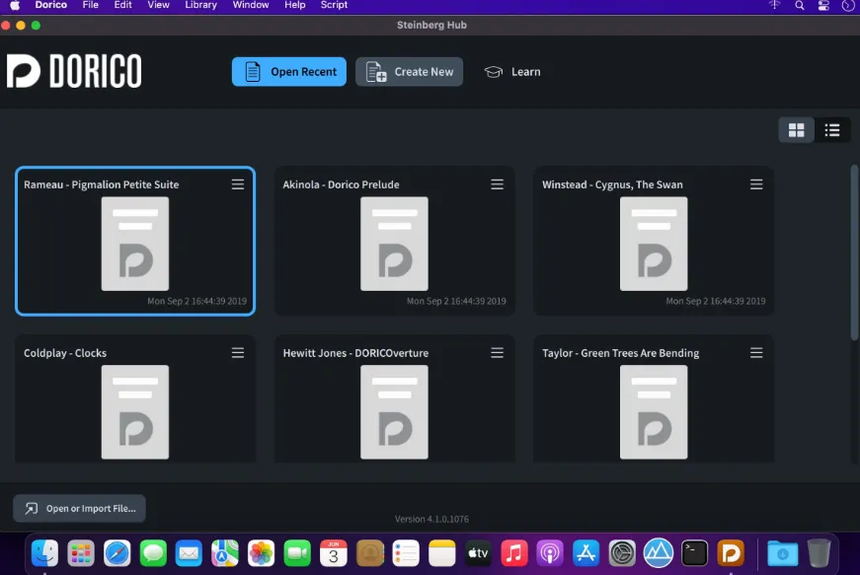The width and height of the screenshot is (860, 575).
Task: Select Coldplay - Clocks document thumbnail
Action: pos(135,412)
